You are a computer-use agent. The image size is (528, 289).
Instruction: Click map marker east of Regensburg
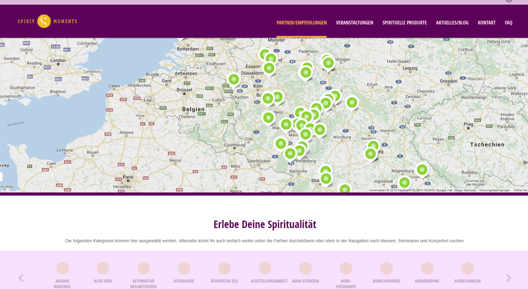tap(422, 170)
